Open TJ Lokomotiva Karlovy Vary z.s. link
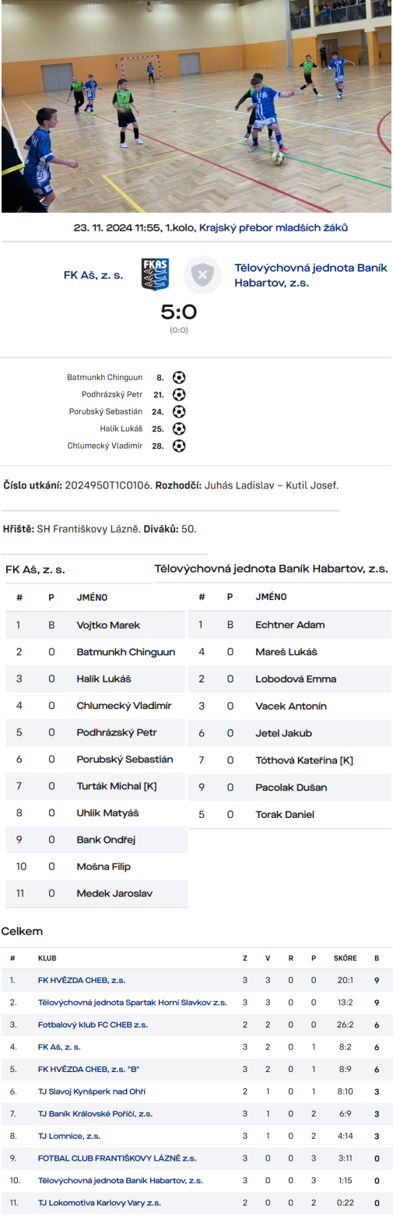 pos(100,1203)
